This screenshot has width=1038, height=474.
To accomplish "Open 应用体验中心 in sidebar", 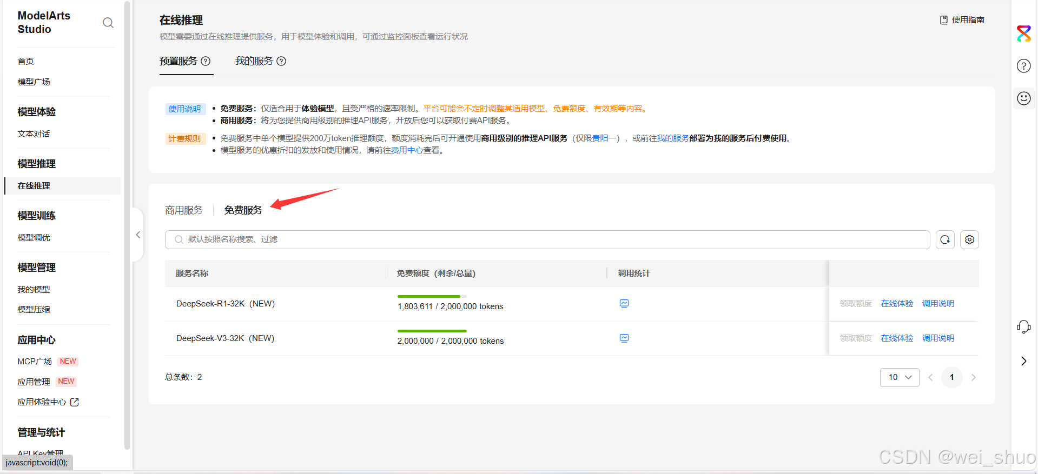I will 42,402.
